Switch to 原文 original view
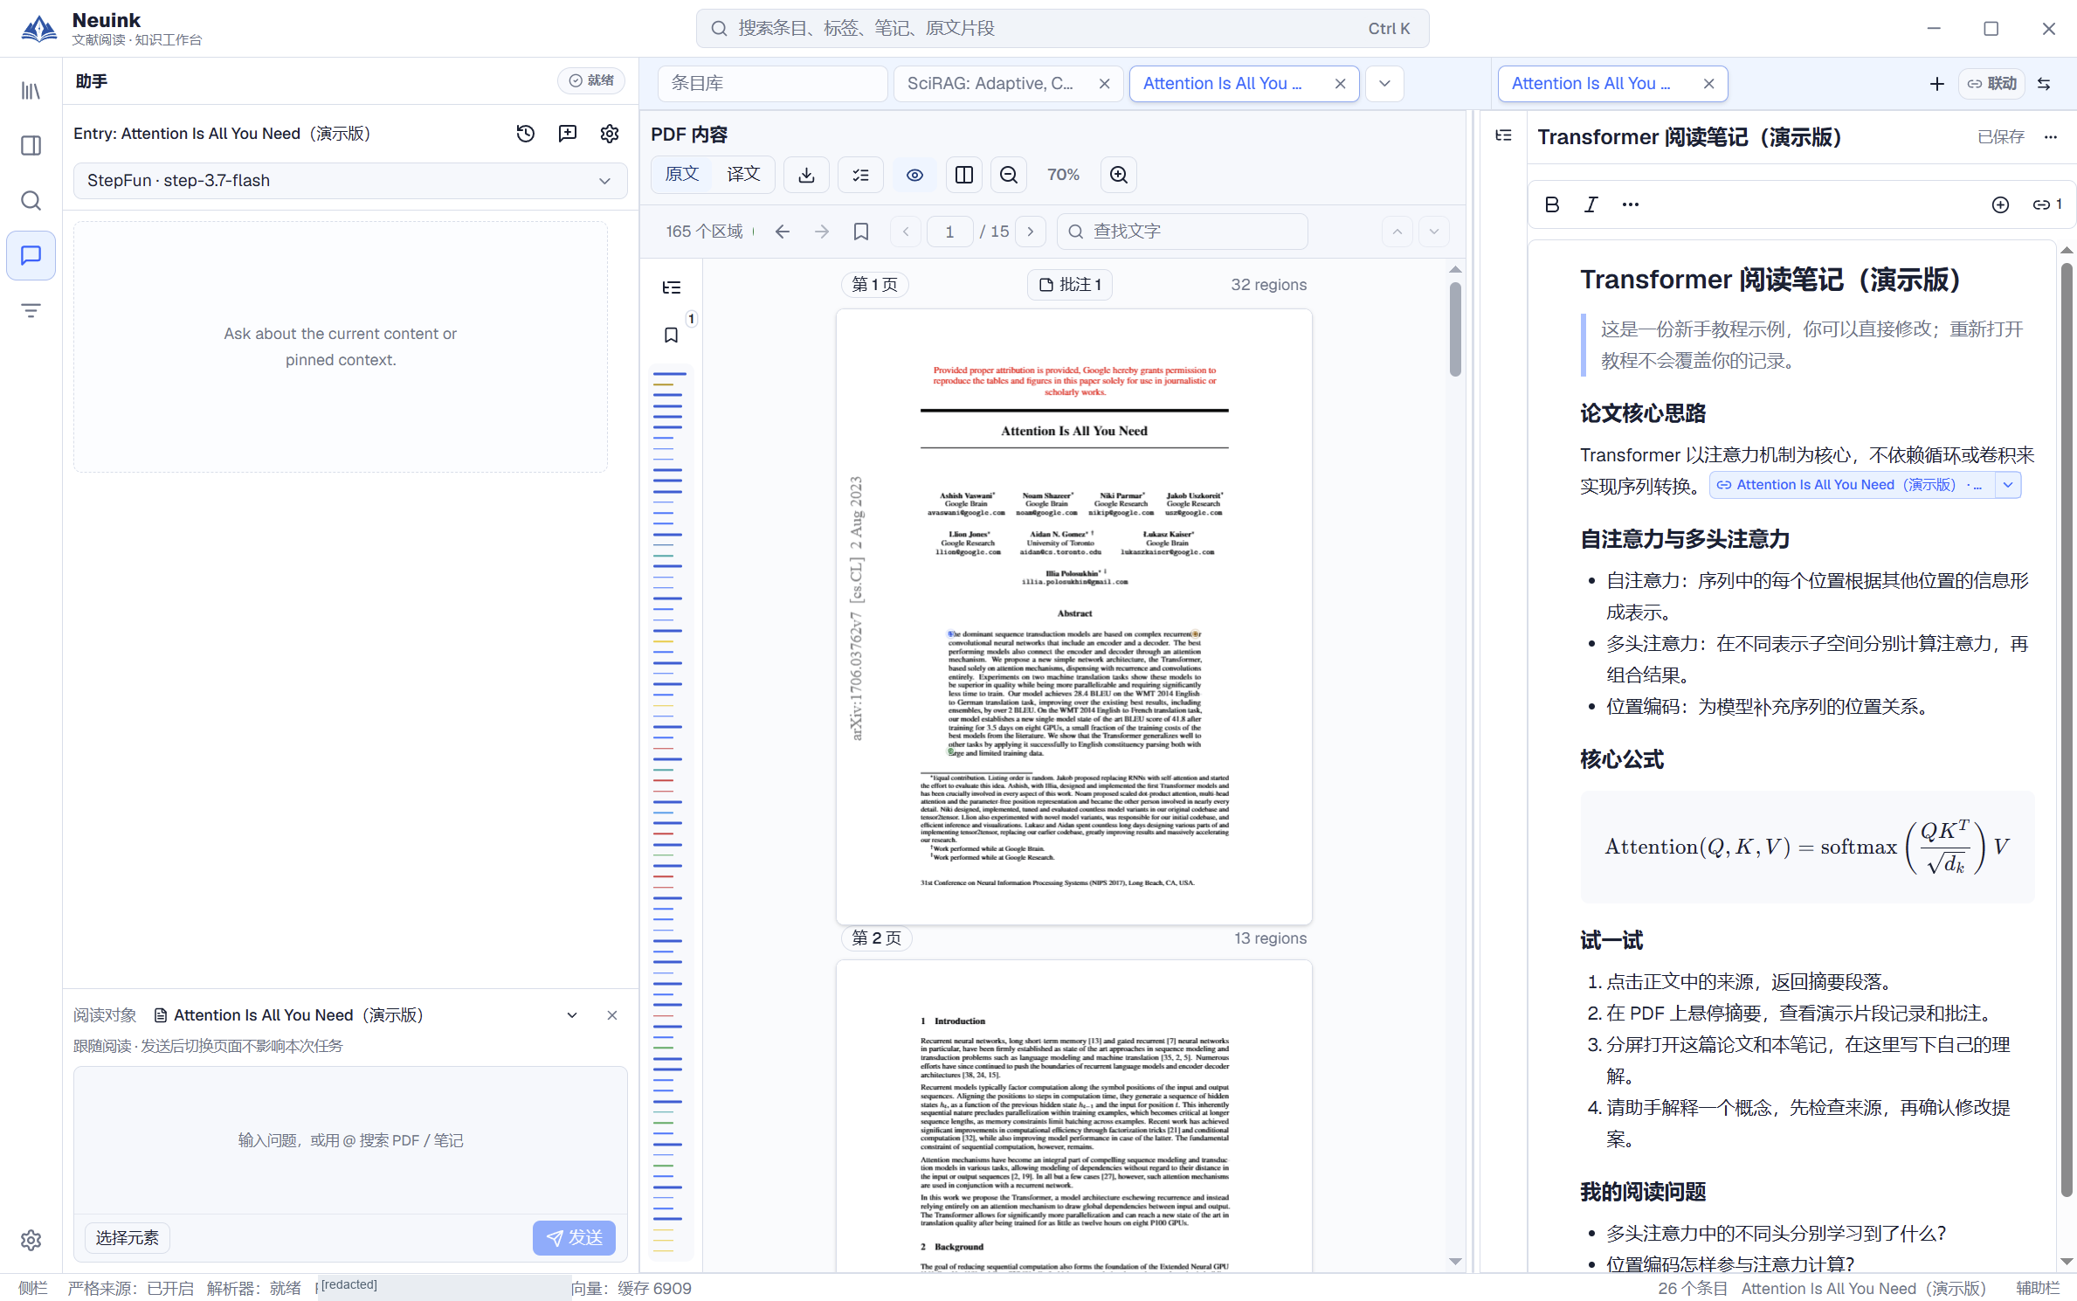The width and height of the screenshot is (2077, 1301). pyautogui.click(x=681, y=174)
